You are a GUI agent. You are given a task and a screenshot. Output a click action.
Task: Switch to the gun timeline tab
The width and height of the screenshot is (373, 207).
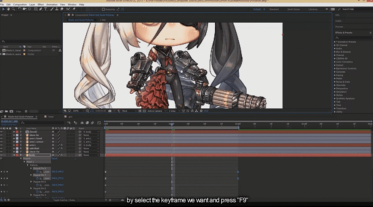(70, 117)
